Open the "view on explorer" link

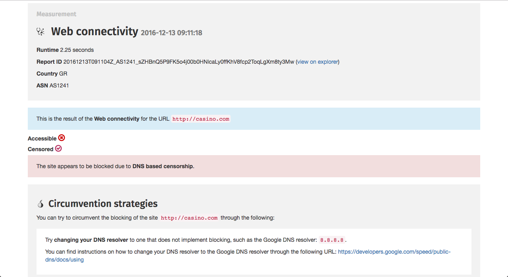(x=317, y=62)
